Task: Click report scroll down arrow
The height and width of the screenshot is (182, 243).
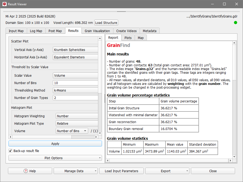Action: point(234,157)
